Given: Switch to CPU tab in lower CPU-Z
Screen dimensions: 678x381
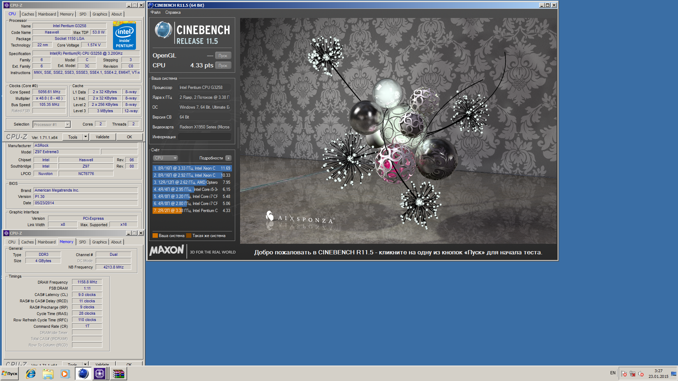Looking at the screenshot, I should pyautogui.click(x=12, y=242).
